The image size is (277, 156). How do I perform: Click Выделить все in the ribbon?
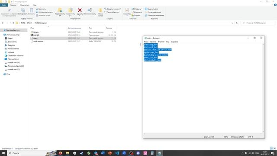(151, 9)
